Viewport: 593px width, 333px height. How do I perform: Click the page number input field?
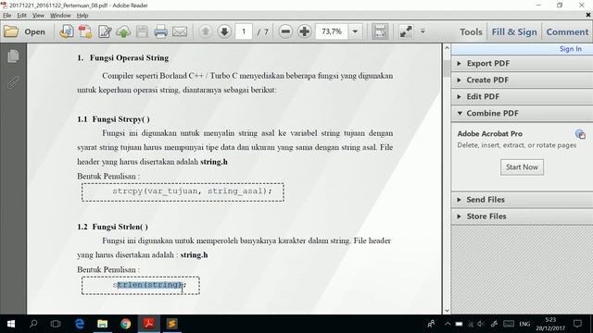(244, 31)
